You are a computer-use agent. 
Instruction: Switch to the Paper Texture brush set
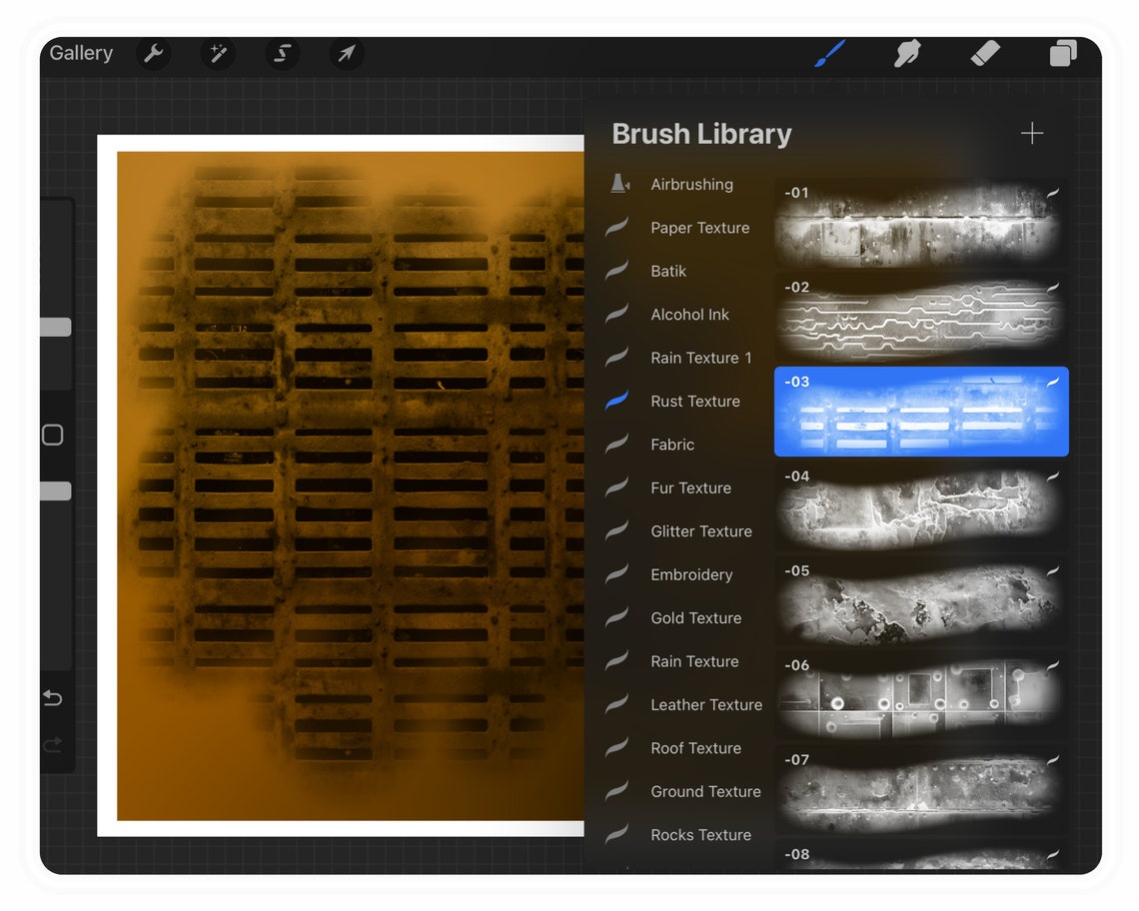[x=699, y=228]
